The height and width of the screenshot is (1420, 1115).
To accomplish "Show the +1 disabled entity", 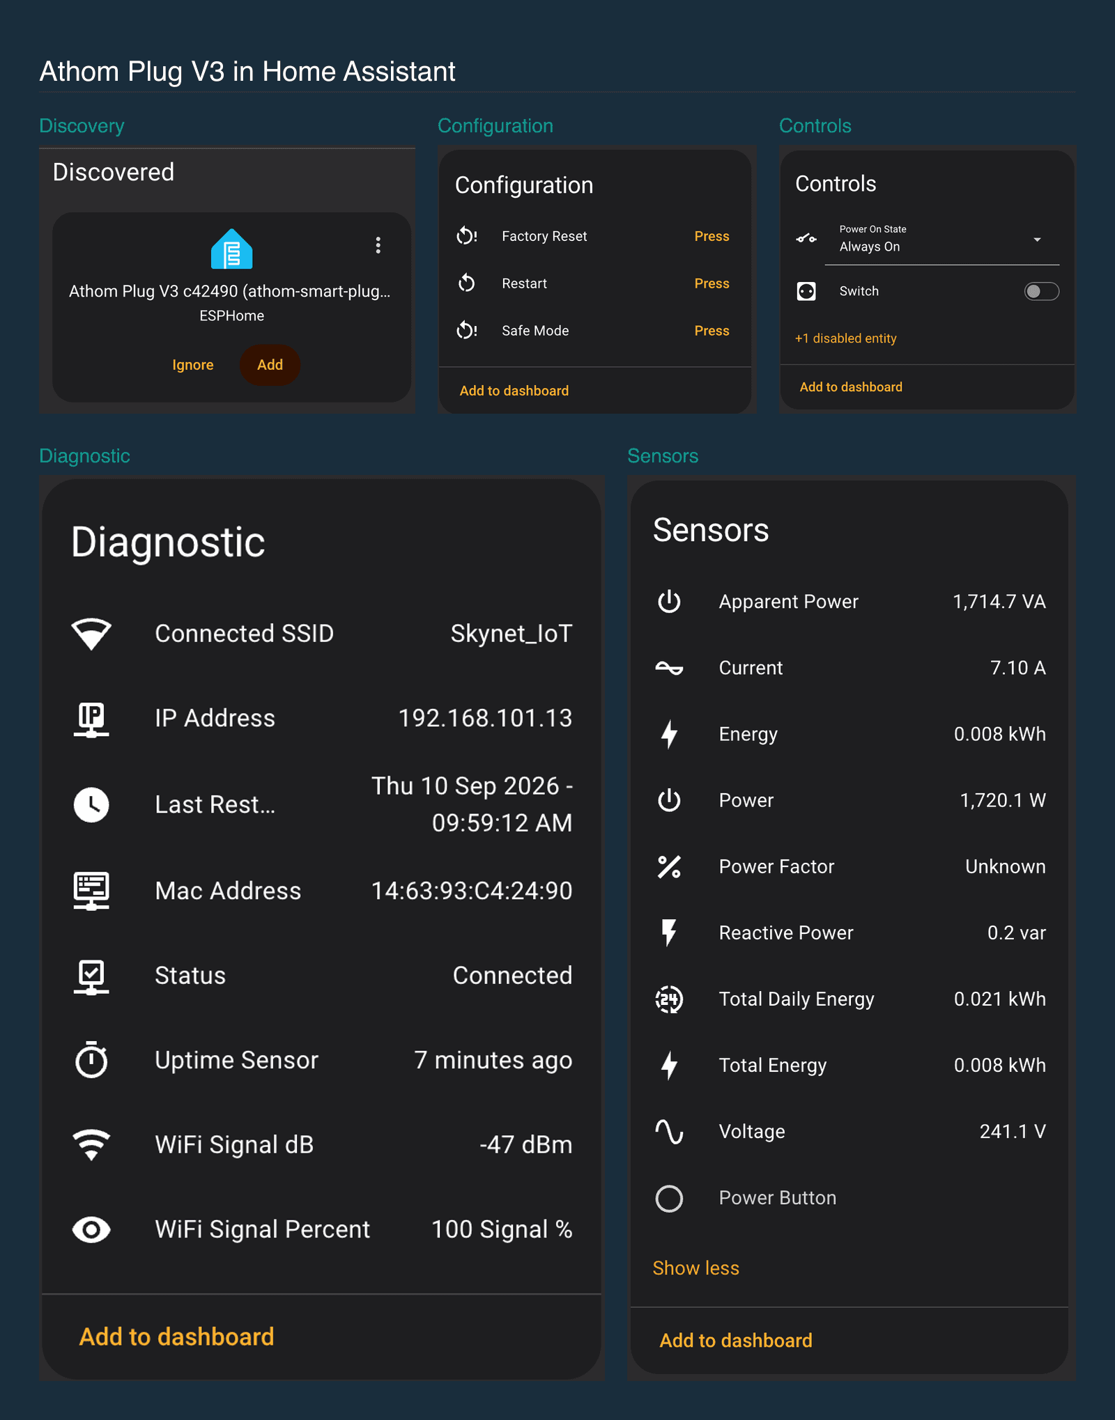I will (845, 338).
